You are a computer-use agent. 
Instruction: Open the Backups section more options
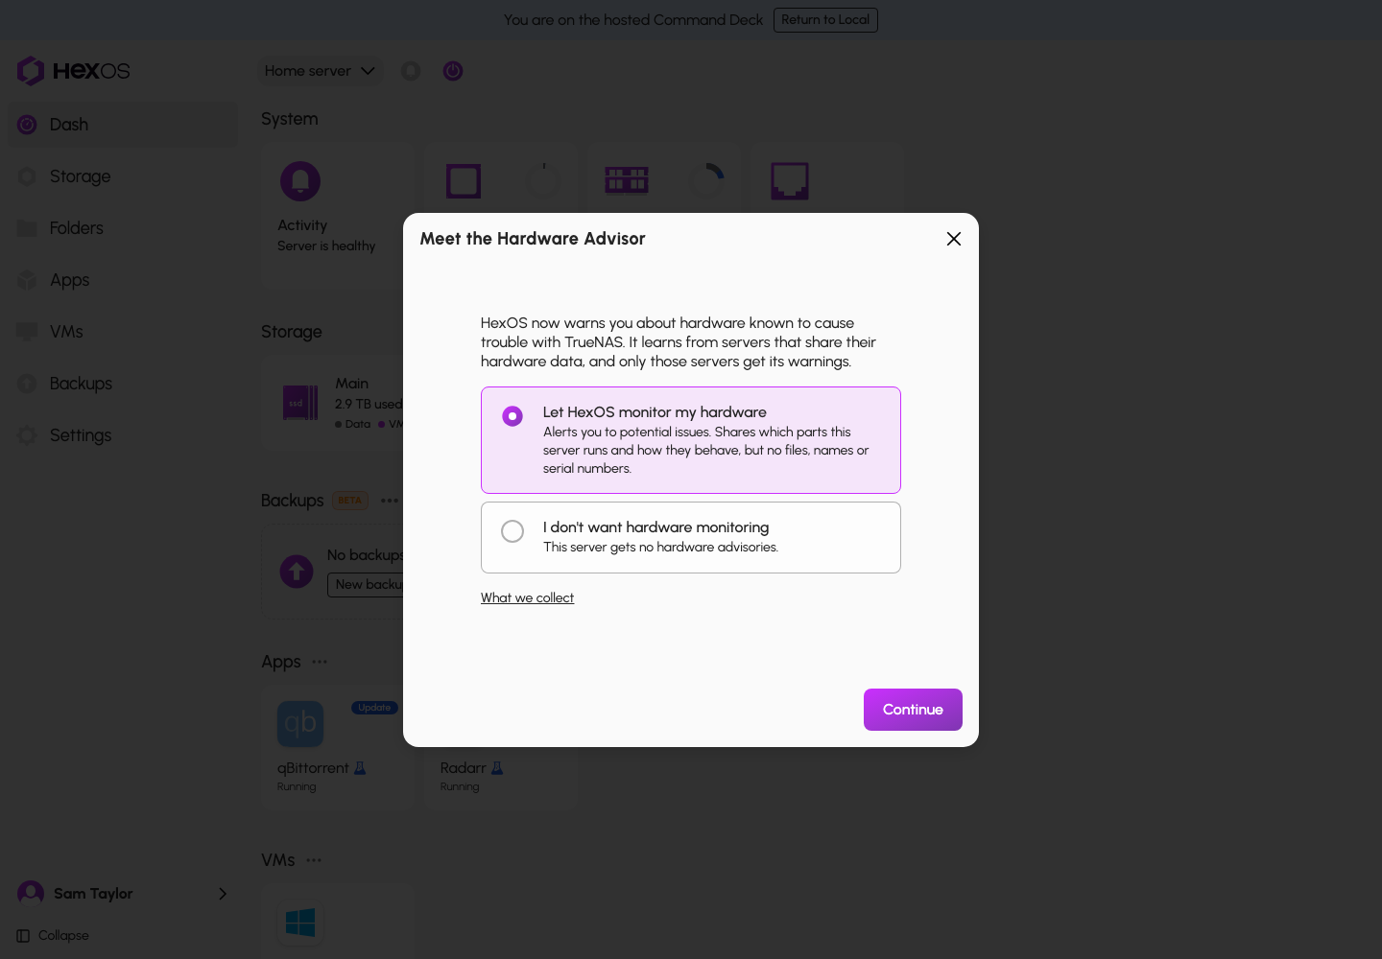tap(390, 501)
